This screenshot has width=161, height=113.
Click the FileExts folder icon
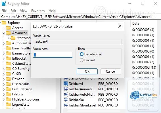coord(9,94)
